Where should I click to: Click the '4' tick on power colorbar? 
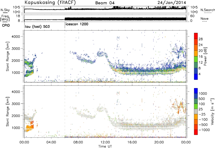(200, 74)
